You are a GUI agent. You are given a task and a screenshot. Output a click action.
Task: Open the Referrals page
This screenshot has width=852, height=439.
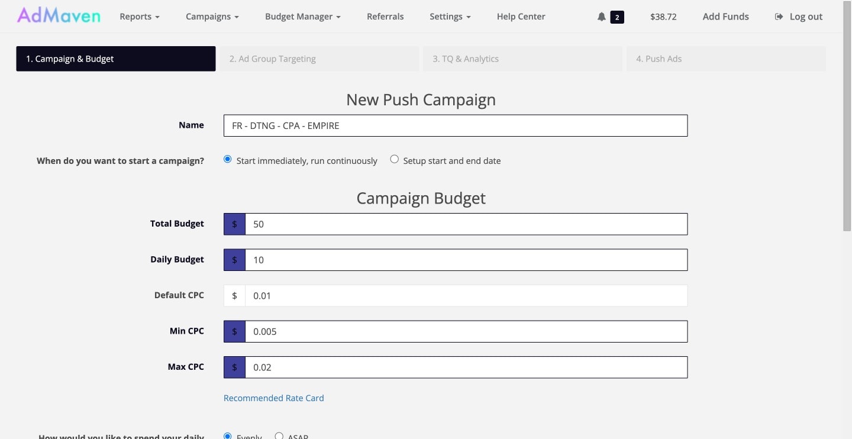pos(385,16)
